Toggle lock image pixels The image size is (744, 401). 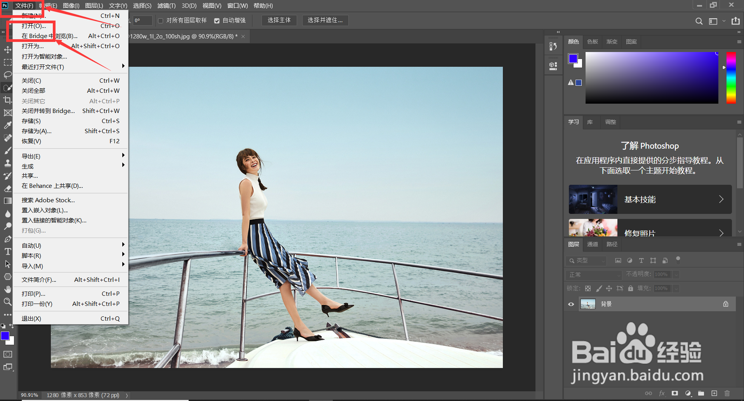[599, 288]
